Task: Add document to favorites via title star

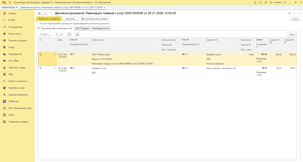Action: click(51, 13)
